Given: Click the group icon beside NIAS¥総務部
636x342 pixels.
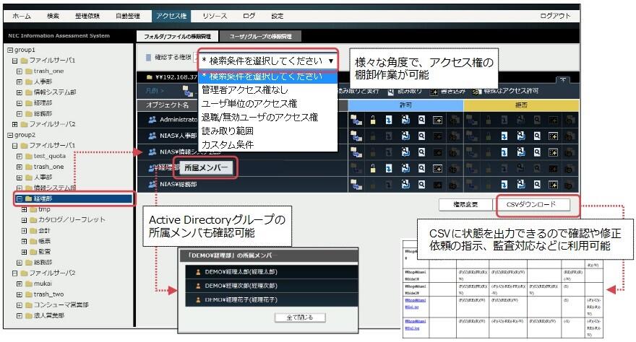Looking at the screenshot, I should [152, 184].
